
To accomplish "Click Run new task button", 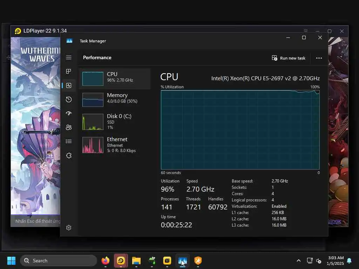I will (x=289, y=58).
